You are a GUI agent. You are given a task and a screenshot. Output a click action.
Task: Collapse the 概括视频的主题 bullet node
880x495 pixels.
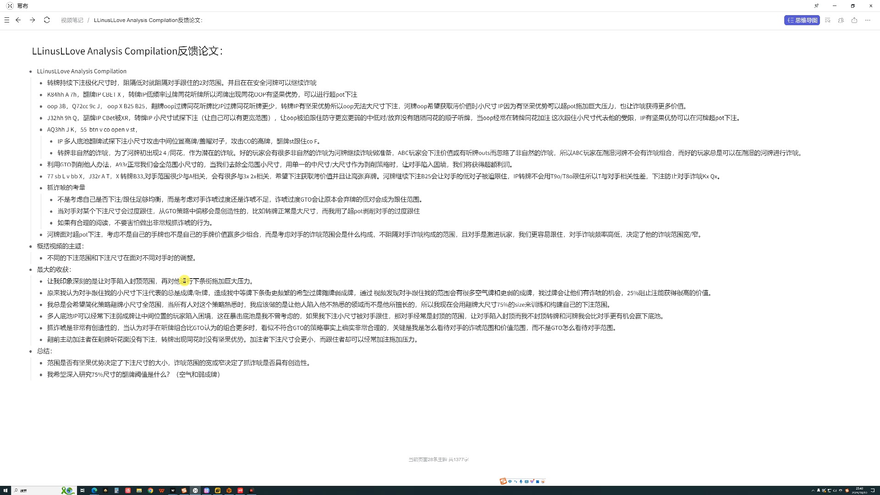point(31,247)
